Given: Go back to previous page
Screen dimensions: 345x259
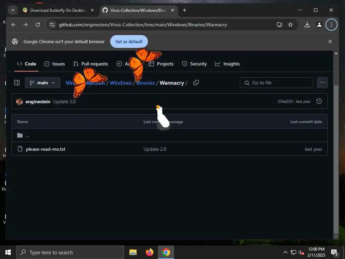Looking at the screenshot, I should pos(13,25).
